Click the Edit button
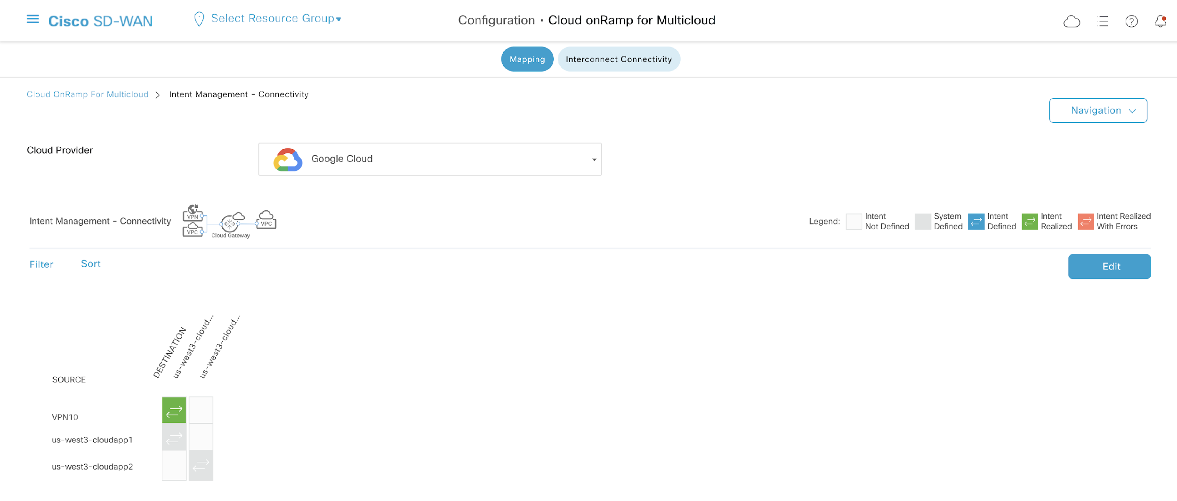Screen dimensions: 1177x501 pos(1109,266)
